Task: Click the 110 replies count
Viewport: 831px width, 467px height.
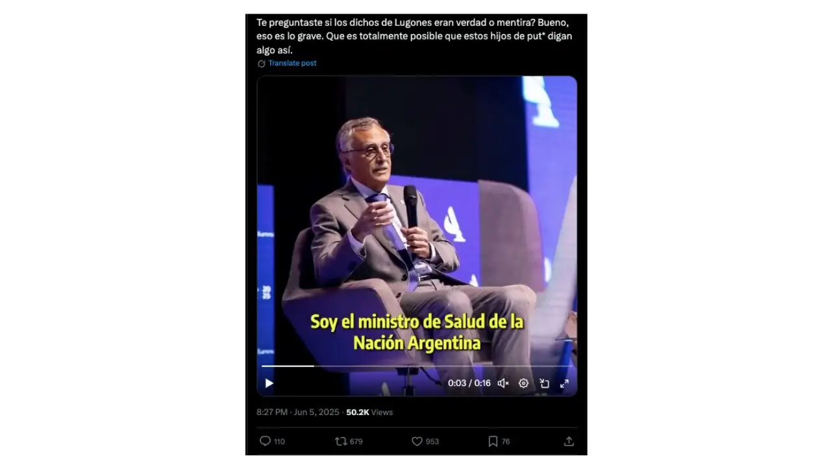Action: (279, 442)
